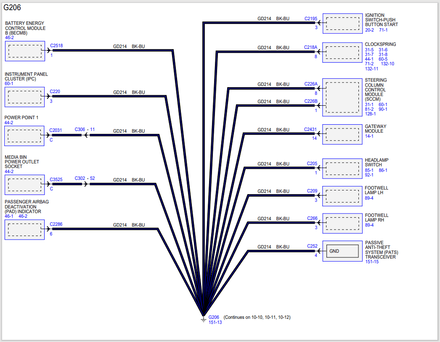
Task: Click connector link C220
Action: pyautogui.click(x=55, y=91)
